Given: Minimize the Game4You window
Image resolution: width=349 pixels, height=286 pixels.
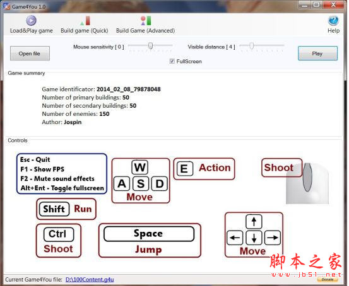Looking at the screenshot, I should point(304,5).
